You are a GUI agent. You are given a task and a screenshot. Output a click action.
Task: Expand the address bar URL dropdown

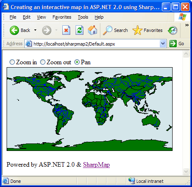[x=163, y=44]
